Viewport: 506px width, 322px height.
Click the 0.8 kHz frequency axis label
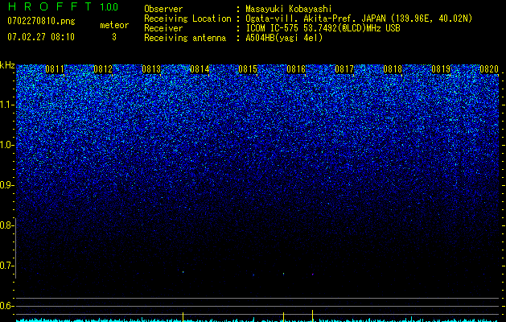[6, 225]
